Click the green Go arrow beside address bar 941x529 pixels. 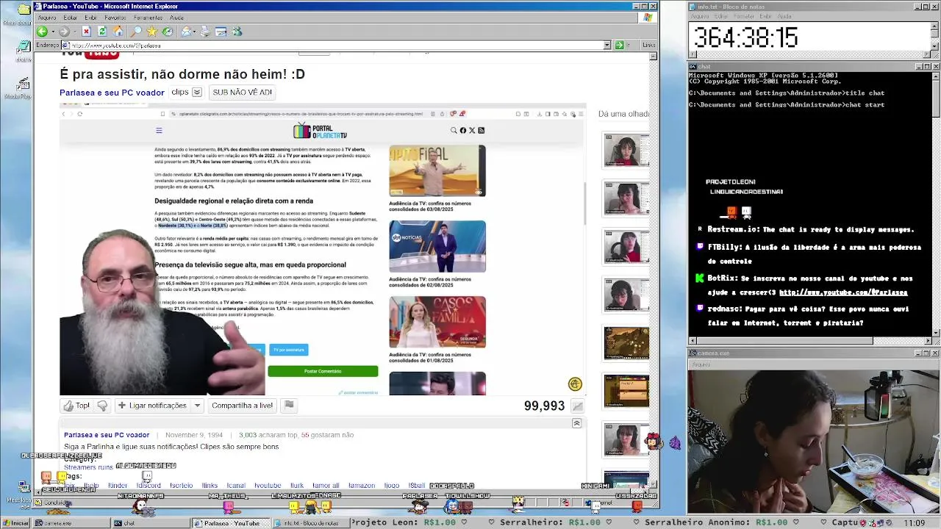tap(619, 45)
